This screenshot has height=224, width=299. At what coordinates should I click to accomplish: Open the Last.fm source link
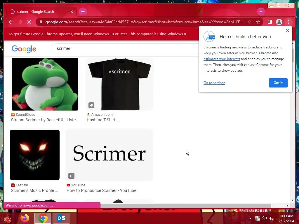[x=20, y=185]
